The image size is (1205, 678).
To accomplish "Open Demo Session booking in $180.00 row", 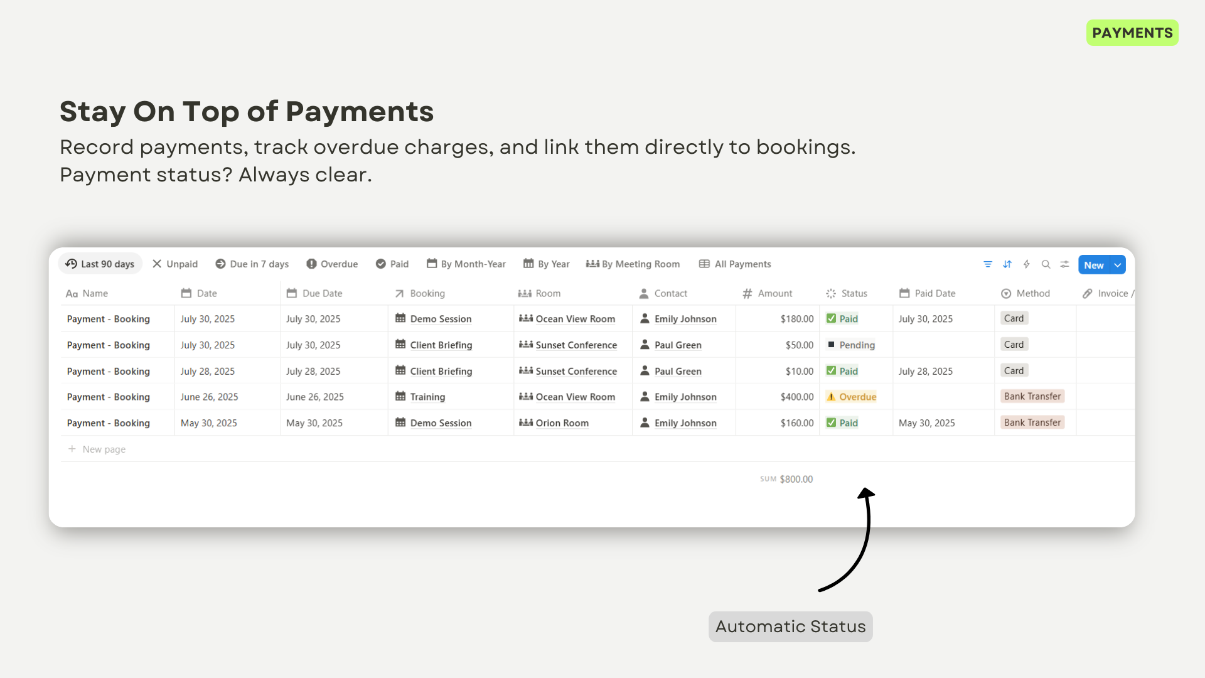I will [x=434, y=319].
